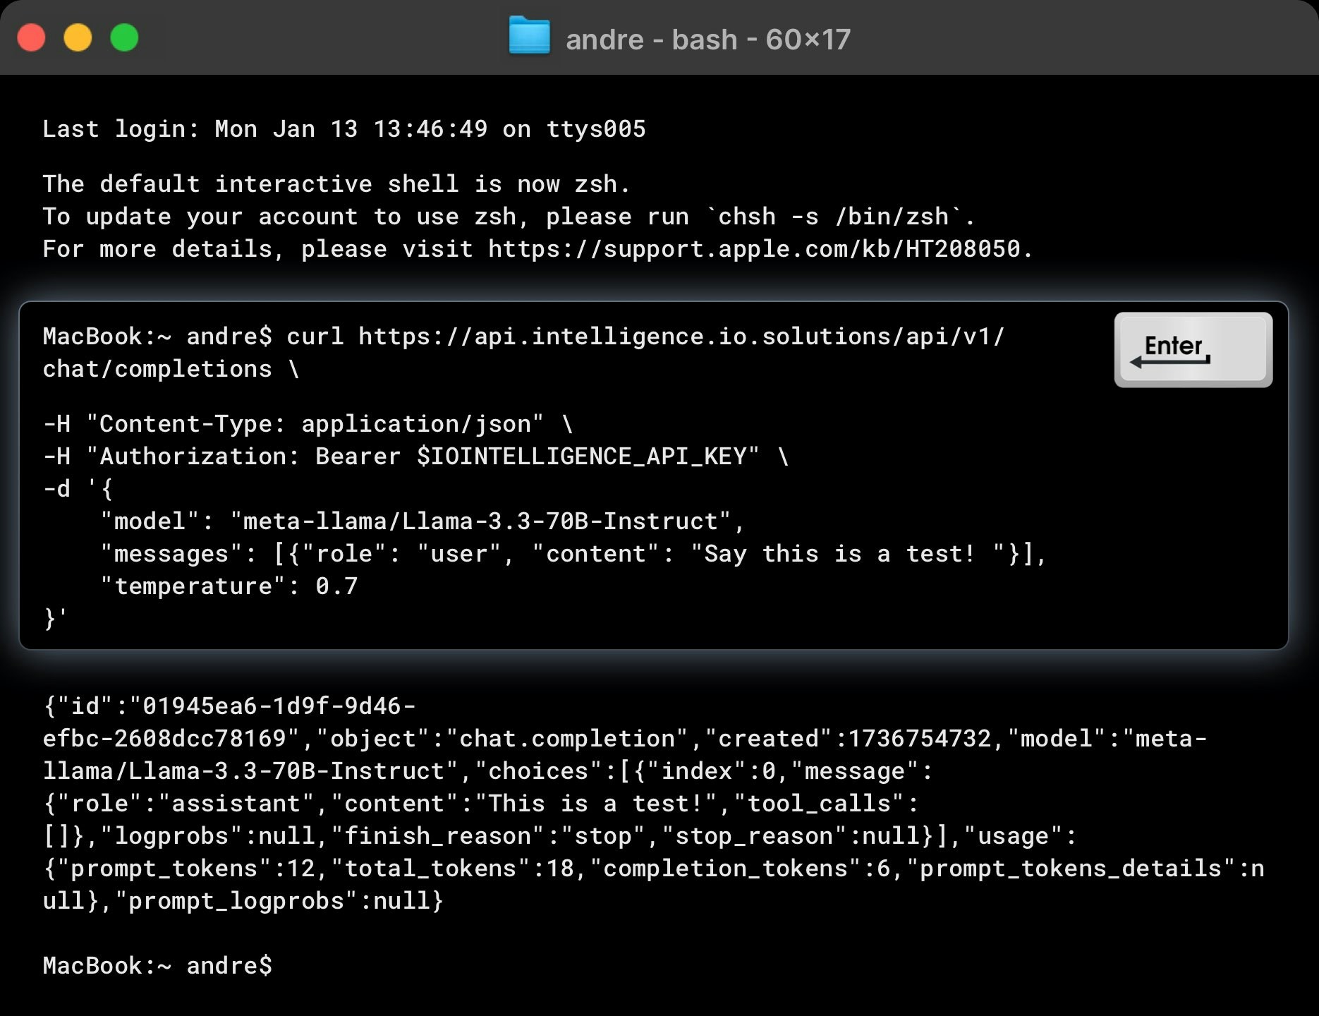Click the "temperature": 0.7 line
The width and height of the screenshot is (1319, 1016).
229,586
